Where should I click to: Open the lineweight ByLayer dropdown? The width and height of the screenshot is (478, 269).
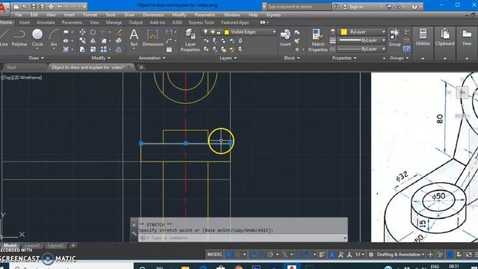[383, 40]
